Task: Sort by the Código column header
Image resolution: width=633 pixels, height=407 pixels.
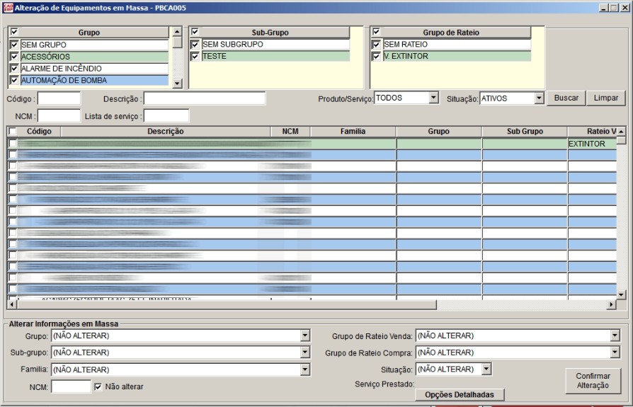Action: 39,132
